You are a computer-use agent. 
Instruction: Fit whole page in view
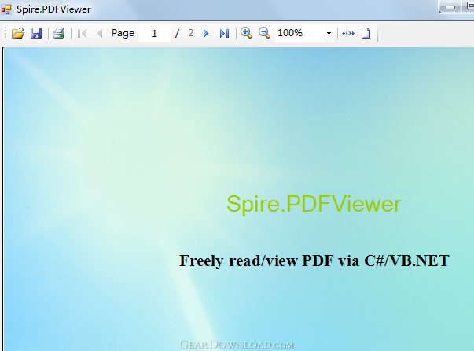pos(366,33)
